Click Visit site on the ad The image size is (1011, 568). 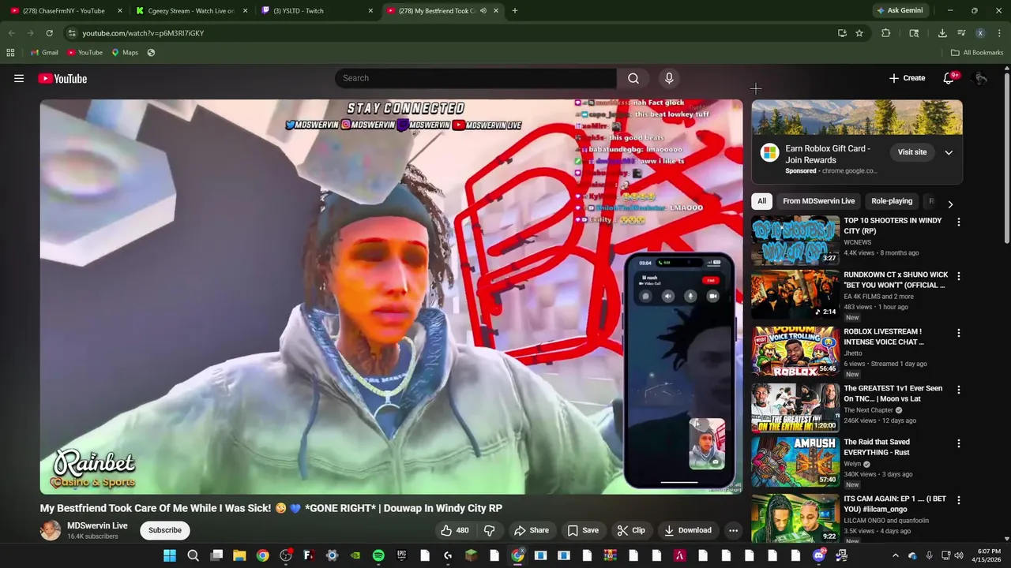click(x=911, y=152)
